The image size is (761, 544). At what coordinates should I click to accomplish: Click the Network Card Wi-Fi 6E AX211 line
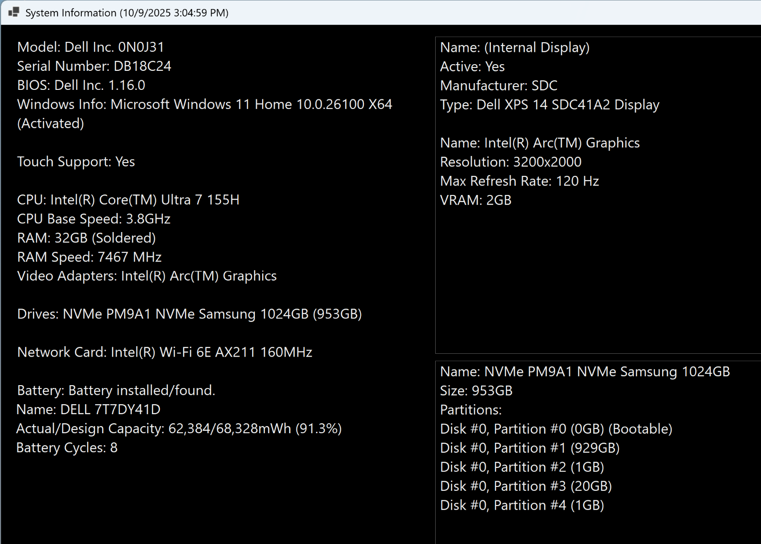pyautogui.click(x=165, y=352)
